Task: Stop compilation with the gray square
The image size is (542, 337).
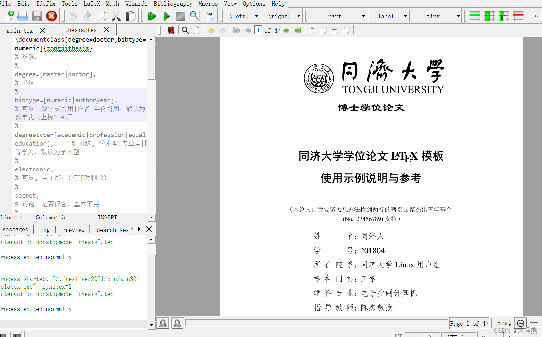Action: click(181, 16)
